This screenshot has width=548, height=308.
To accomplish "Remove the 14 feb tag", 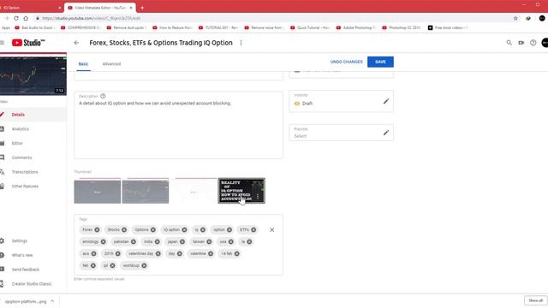I will click(x=236, y=253).
